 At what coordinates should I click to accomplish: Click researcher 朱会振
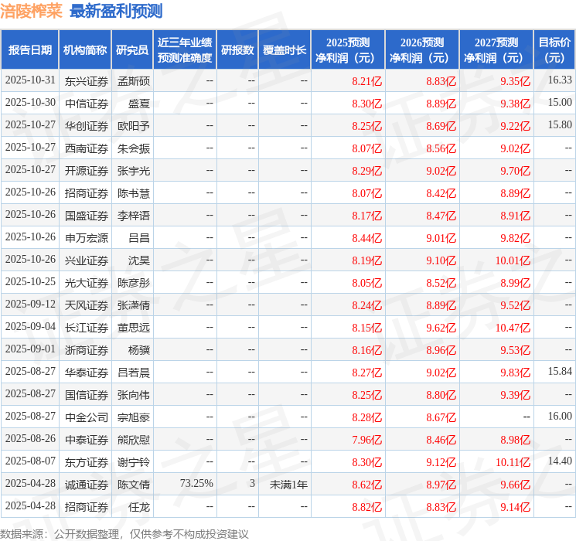(133, 148)
